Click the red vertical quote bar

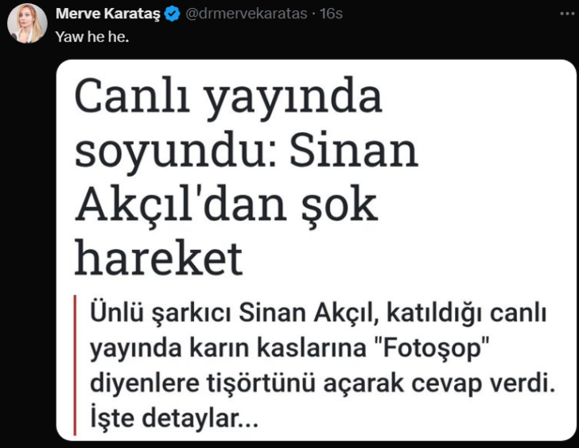75,365
